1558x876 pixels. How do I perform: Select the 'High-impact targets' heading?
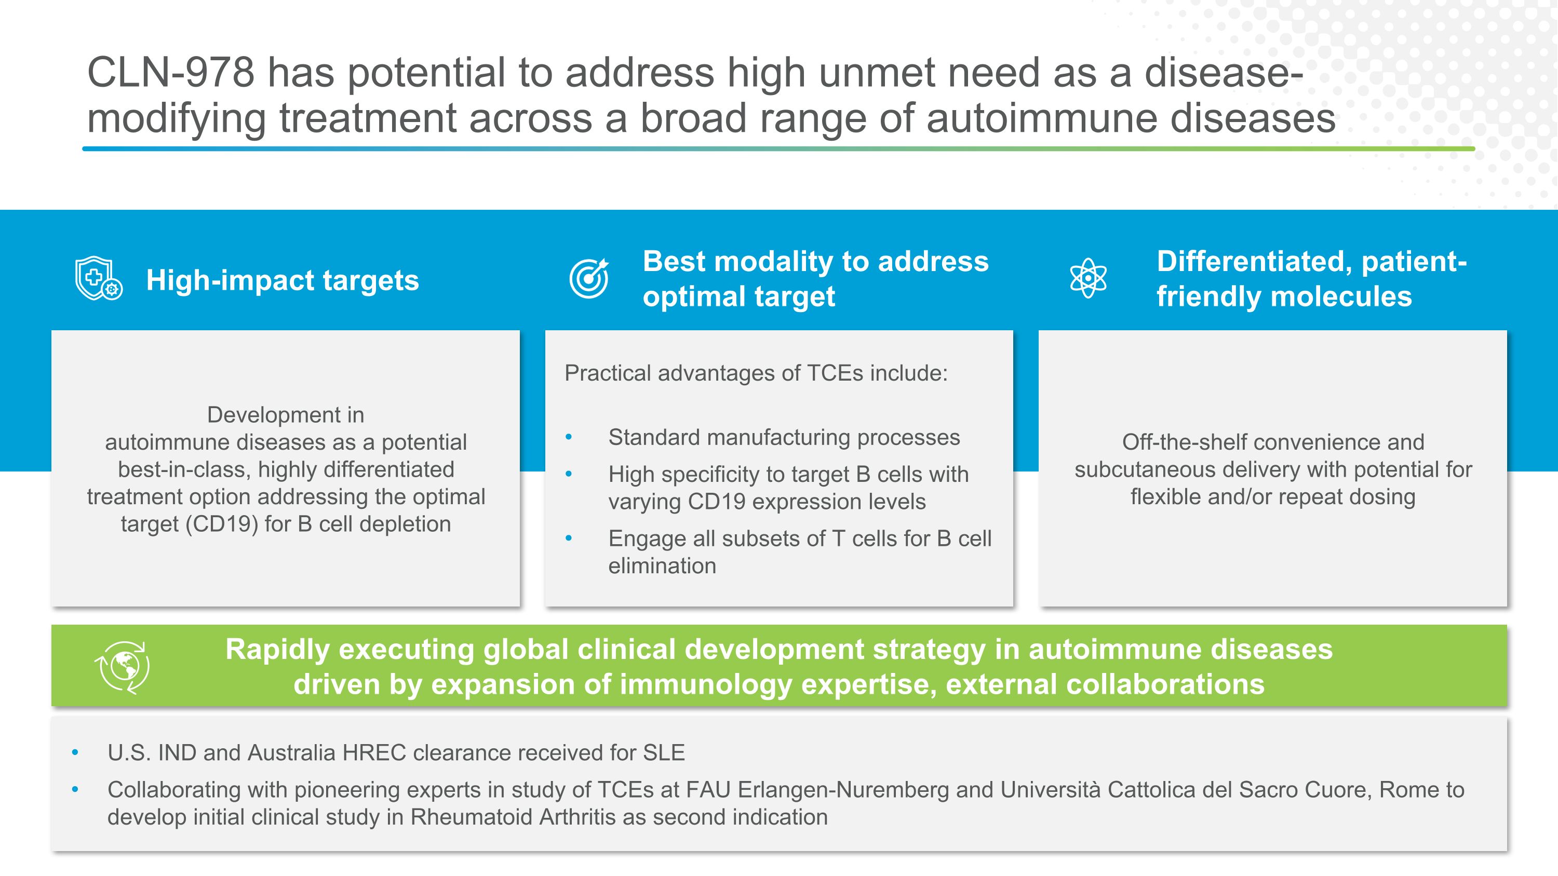(283, 280)
